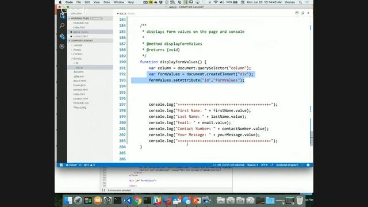Click the Dropbox icon in the menu bar
This screenshot has width=368, height=207.
click(161, 2)
